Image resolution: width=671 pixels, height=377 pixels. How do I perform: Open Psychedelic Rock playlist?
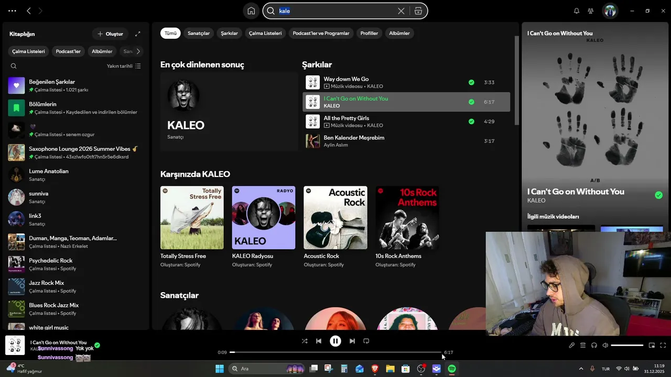pyautogui.click(x=76, y=264)
